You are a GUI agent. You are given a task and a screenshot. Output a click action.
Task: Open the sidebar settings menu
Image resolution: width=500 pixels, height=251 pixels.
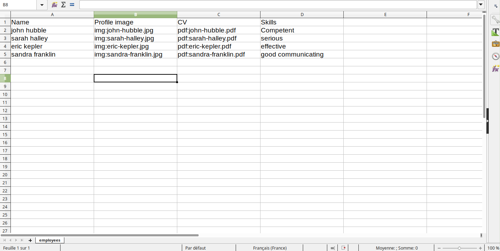495,6
